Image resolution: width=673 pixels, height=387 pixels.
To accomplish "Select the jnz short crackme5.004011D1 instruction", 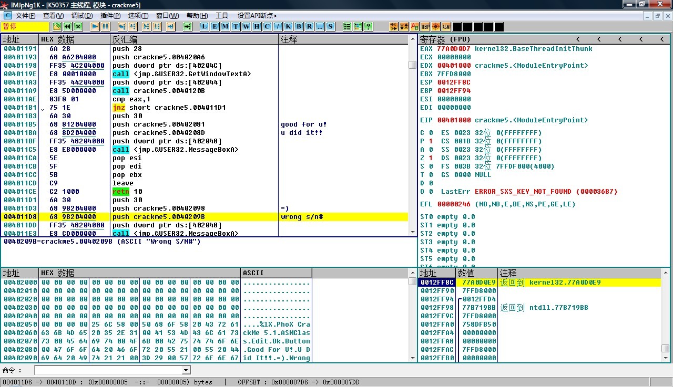I will click(205, 108).
